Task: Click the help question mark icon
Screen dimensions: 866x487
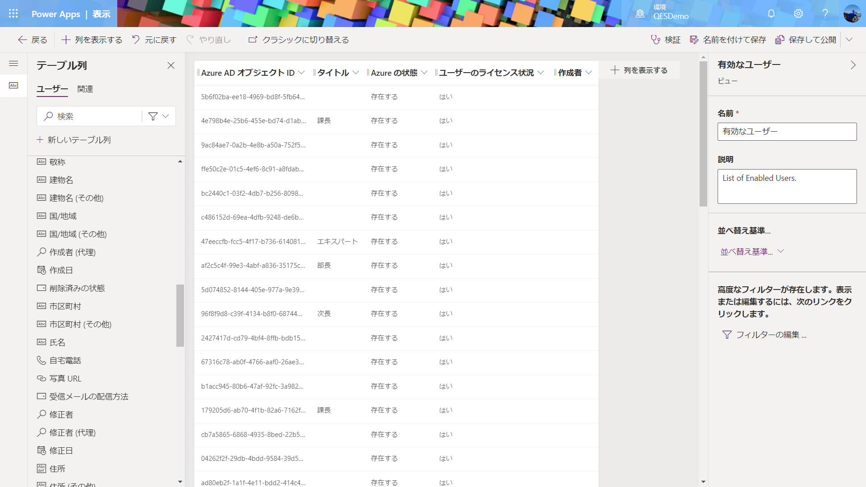Action: [x=825, y=14]
